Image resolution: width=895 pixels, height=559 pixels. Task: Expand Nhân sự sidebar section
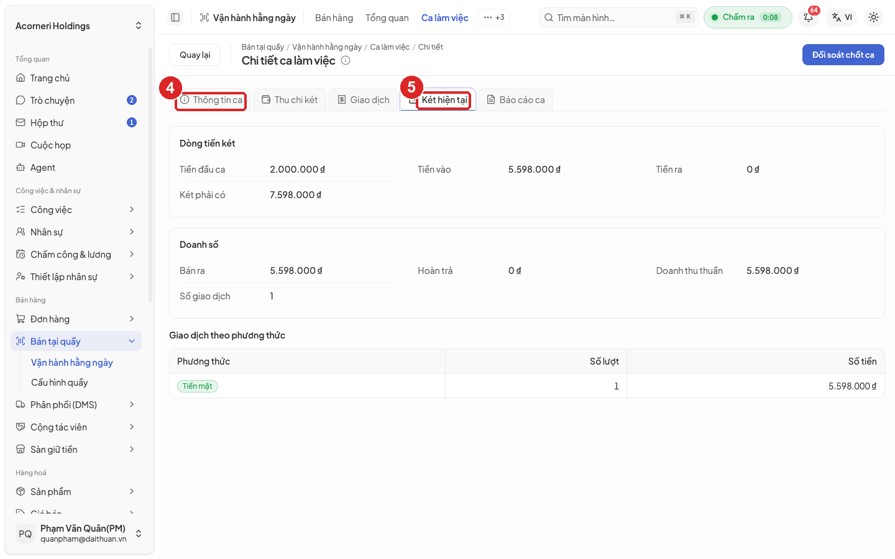(76, 232)
